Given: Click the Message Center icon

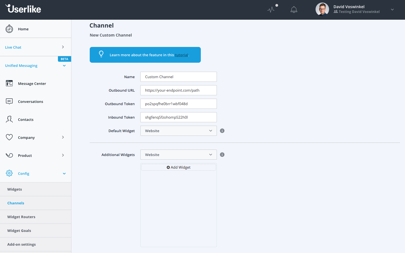Looking at the screenshot, I should point(9,83).
